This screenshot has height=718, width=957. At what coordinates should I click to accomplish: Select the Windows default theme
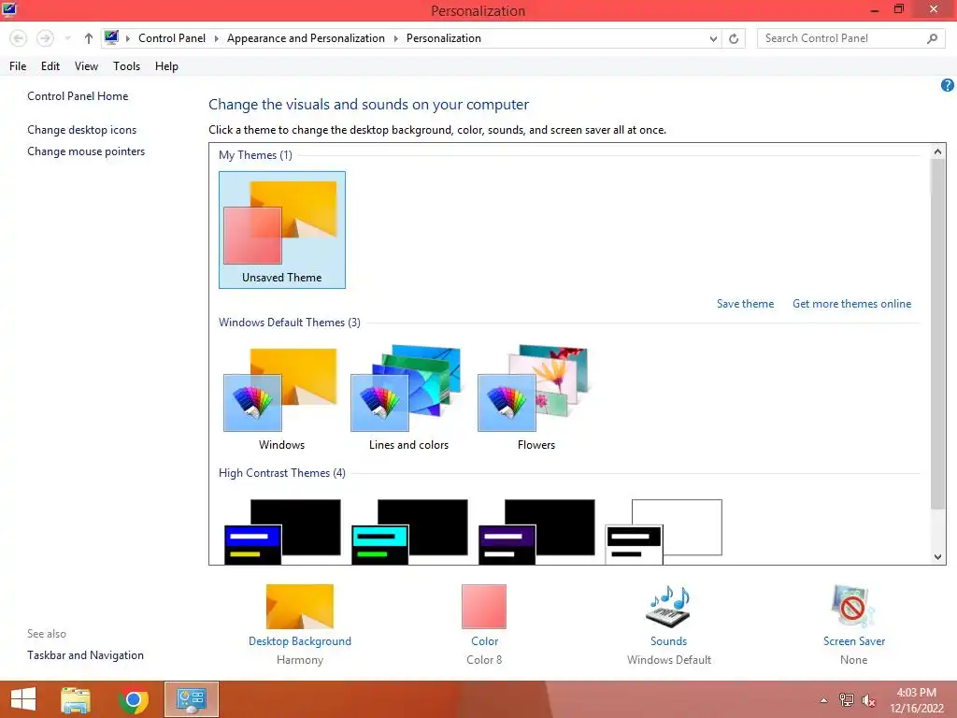pos(281,397)
